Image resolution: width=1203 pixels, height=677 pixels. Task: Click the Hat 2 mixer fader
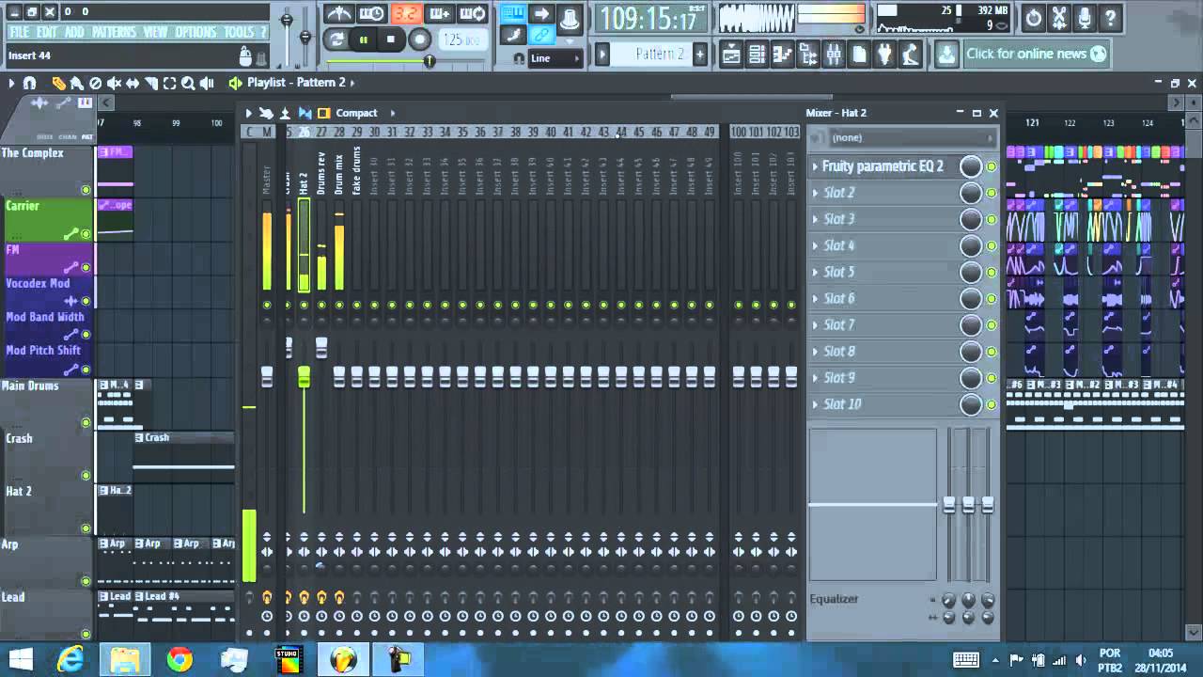point(304,377)
